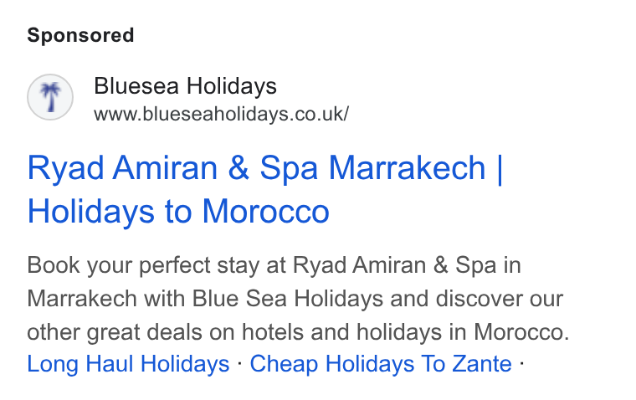Click the description line about deals in Morocco
The width and height of the screenshot is (636, 400).
coord(298,332)
